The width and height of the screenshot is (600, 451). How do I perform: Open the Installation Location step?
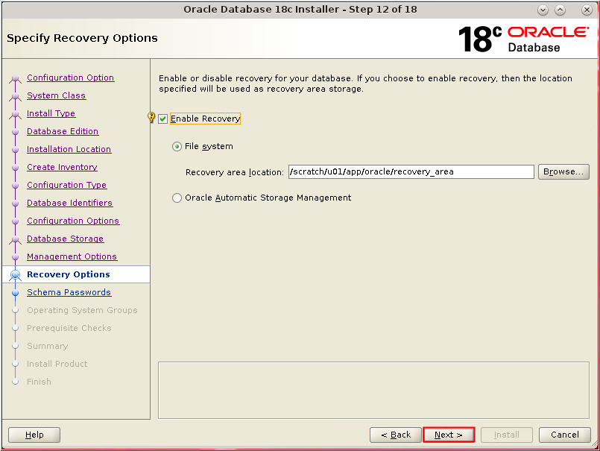click(x=69, y=149)
